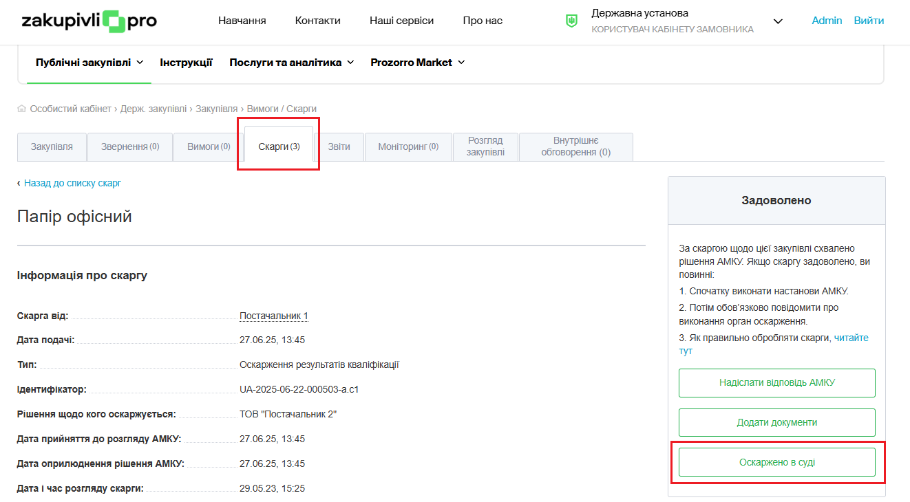Open the Навчання page in header
Viewport: 910px width, 502px height.
[x=242, y=21]
